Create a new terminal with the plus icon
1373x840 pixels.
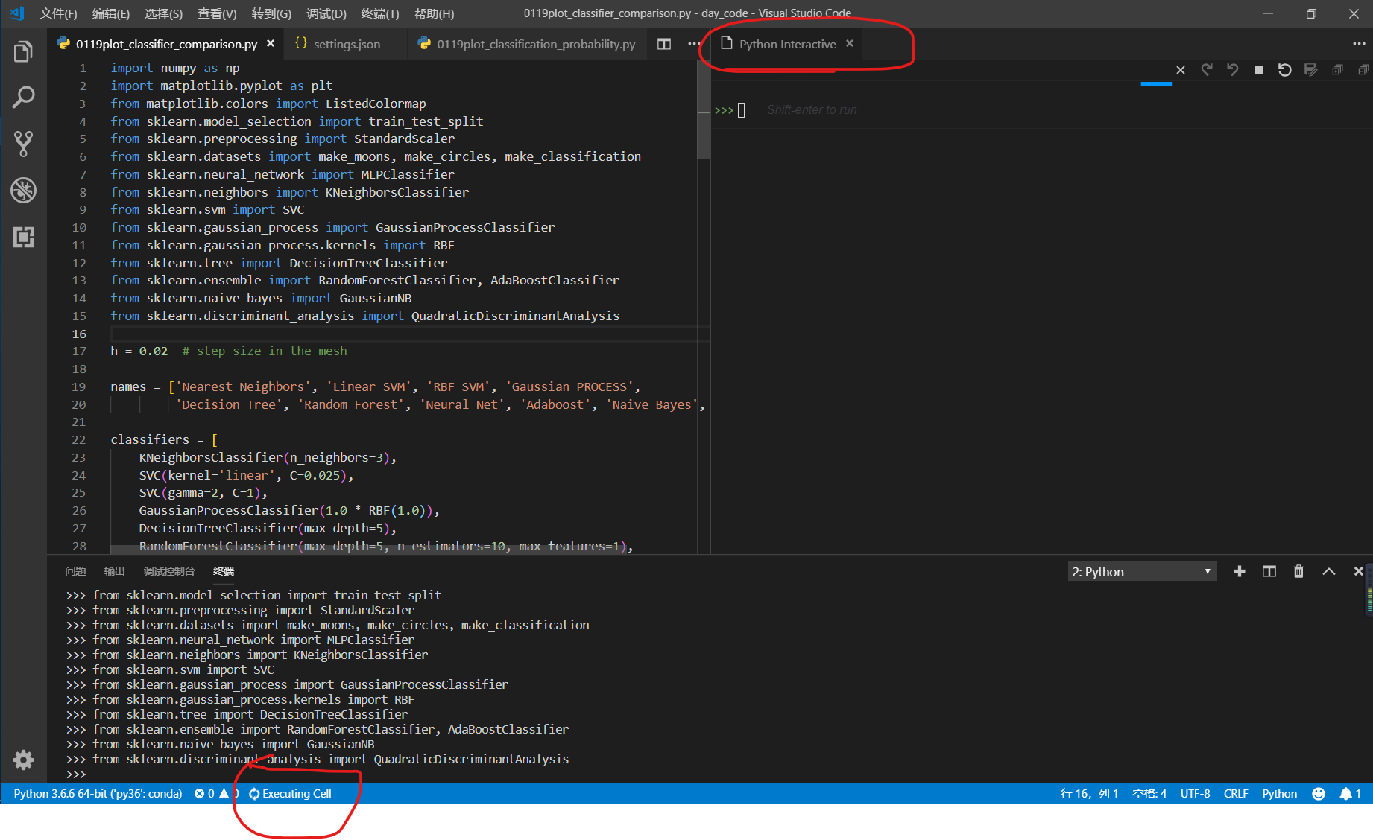[1239, 571]
